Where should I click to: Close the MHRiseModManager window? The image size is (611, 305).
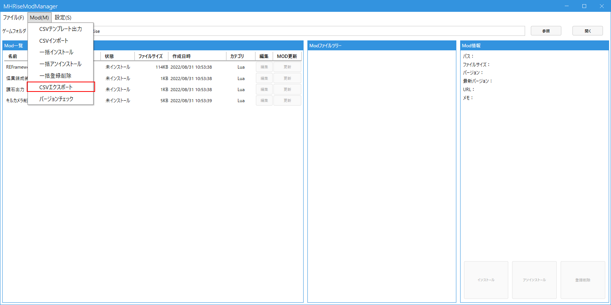(602, 6)
